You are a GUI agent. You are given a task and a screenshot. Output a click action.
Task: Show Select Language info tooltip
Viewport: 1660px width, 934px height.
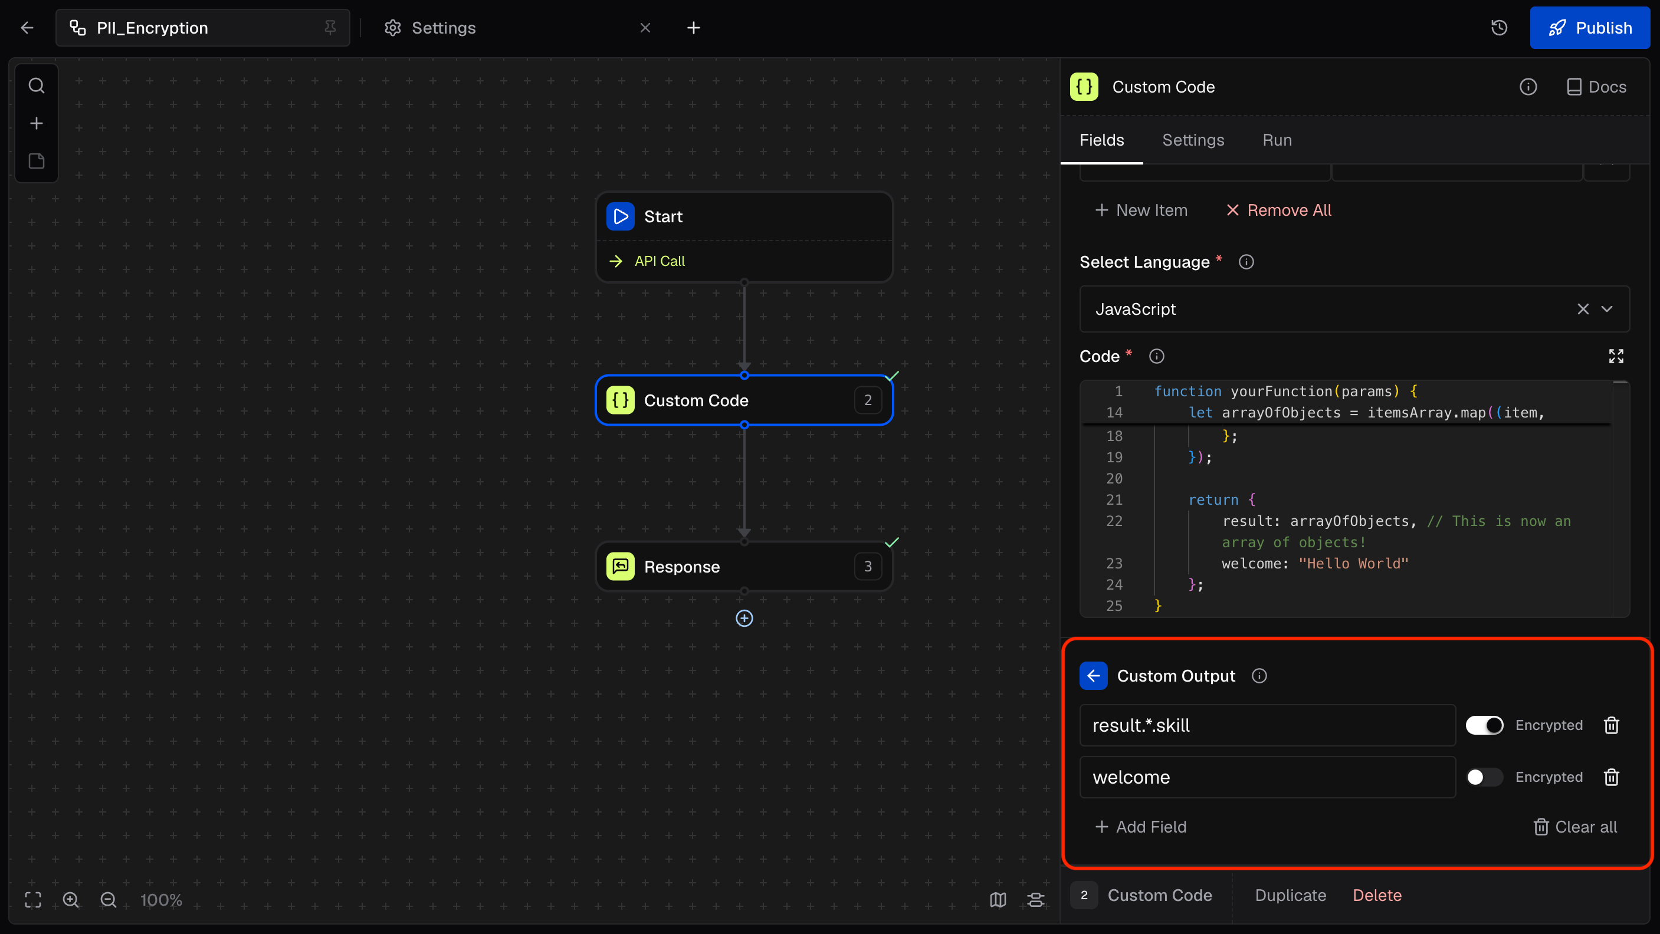pyautogui.click(x=1246, y=262)
